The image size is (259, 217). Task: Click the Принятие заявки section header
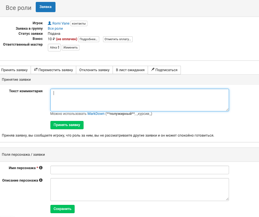click(x=16, y=79)
